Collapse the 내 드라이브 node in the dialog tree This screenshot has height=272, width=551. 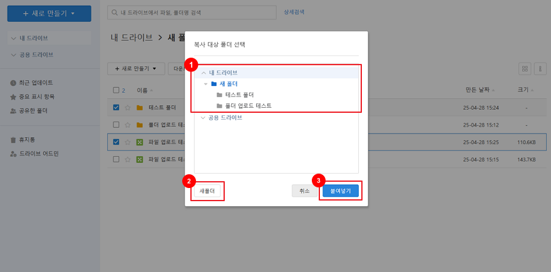point(203,73)
